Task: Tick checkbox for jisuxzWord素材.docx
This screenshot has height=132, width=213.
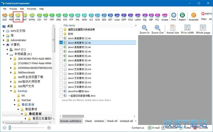Action: click(x=61, y=91)
